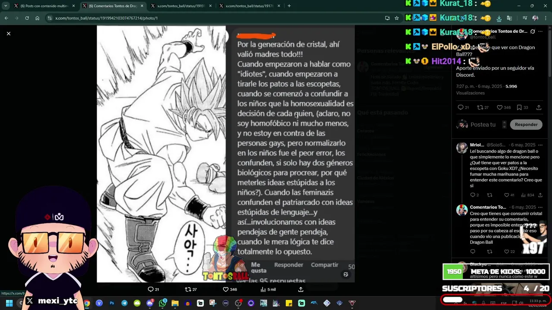Click the Responder text in the photo

coord(289,265)
